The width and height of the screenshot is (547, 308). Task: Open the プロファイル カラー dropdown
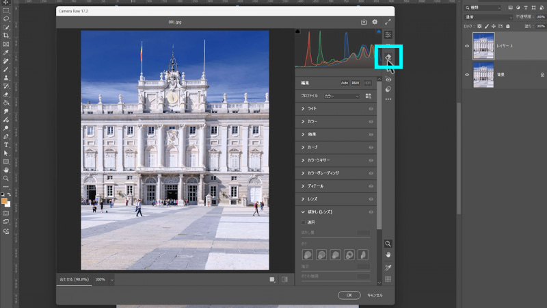341,96
